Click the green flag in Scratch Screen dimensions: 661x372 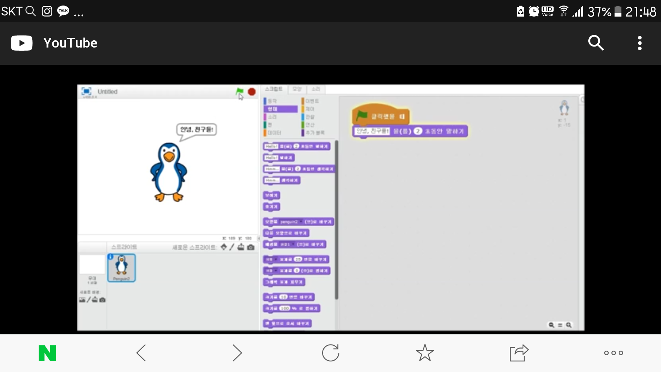click(239, 92)
